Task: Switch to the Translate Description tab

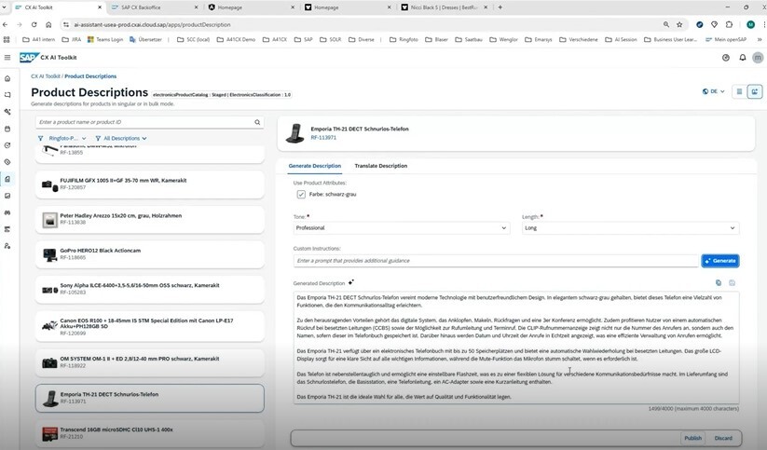Action: (x=380, y=166)
